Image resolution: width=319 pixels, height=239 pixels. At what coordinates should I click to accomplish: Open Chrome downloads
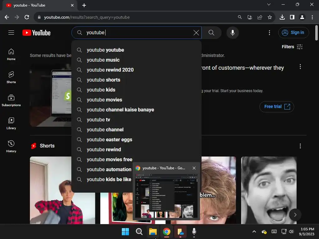pos(282,17)
